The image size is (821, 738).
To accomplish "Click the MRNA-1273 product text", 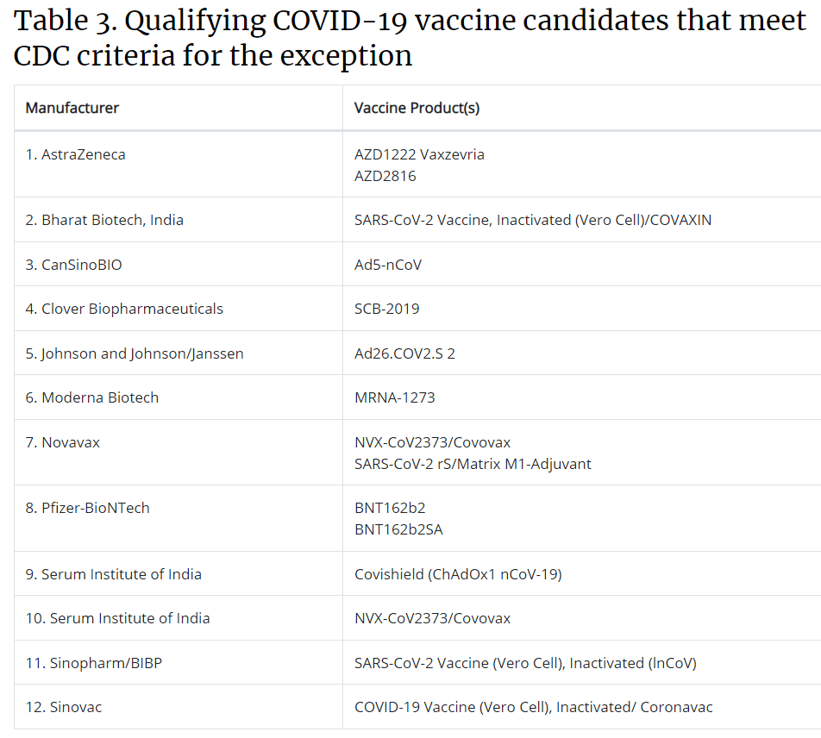I will pos(395,397).
